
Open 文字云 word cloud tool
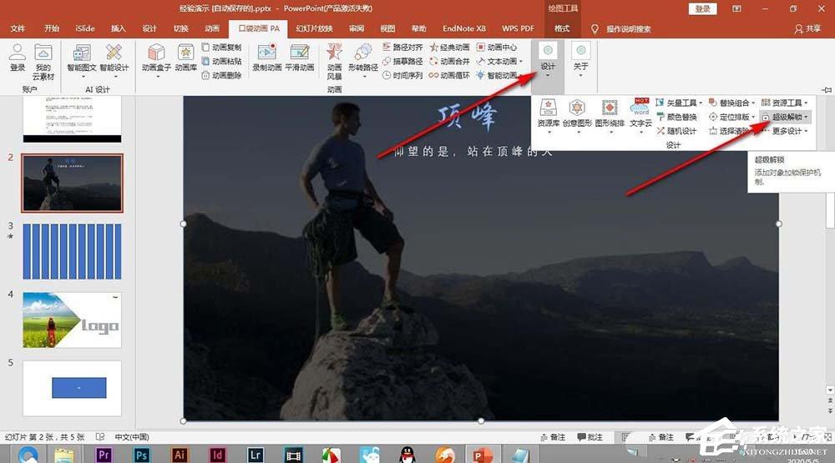pos(640,114)
